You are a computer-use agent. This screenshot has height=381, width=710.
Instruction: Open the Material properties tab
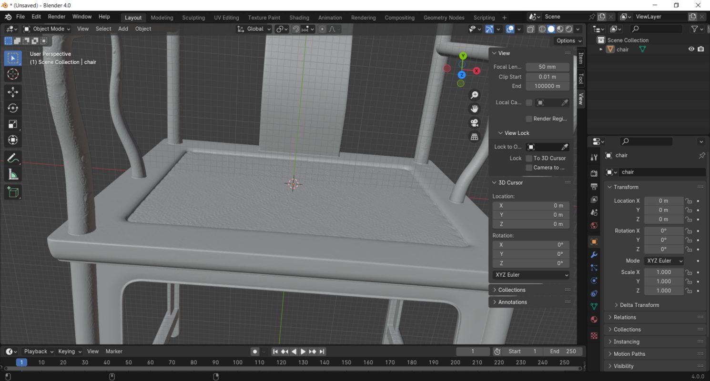pyautogui.click(x=594, y=319)
